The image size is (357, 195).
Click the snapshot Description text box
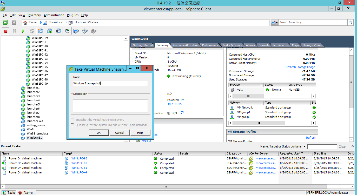(x=110, y=106)
